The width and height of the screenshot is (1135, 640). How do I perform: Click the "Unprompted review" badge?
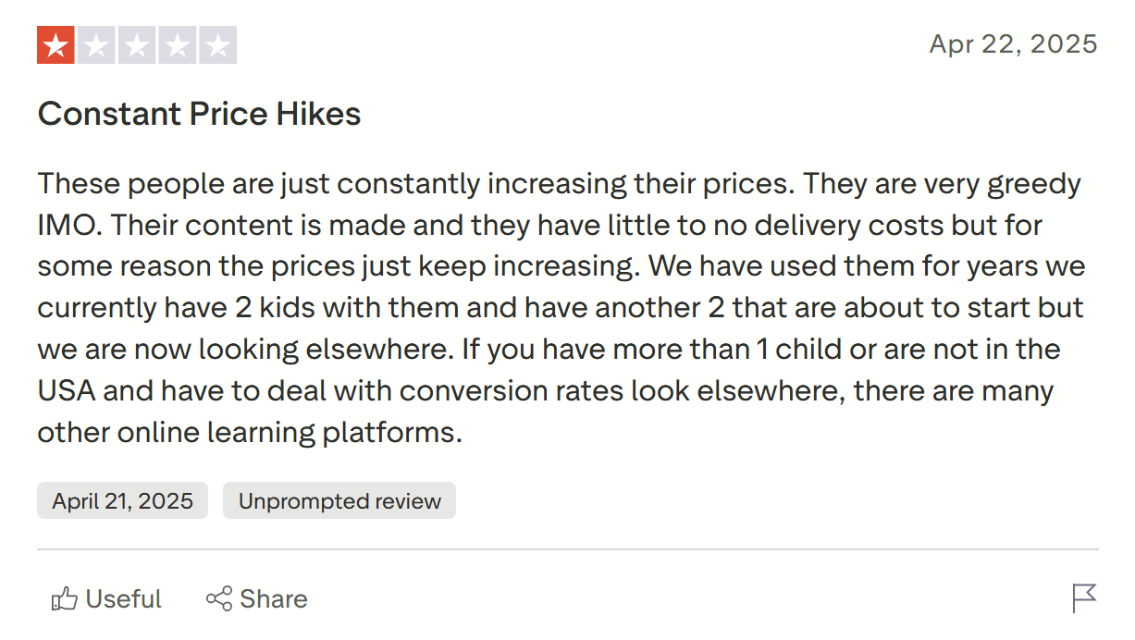point(339,501)
